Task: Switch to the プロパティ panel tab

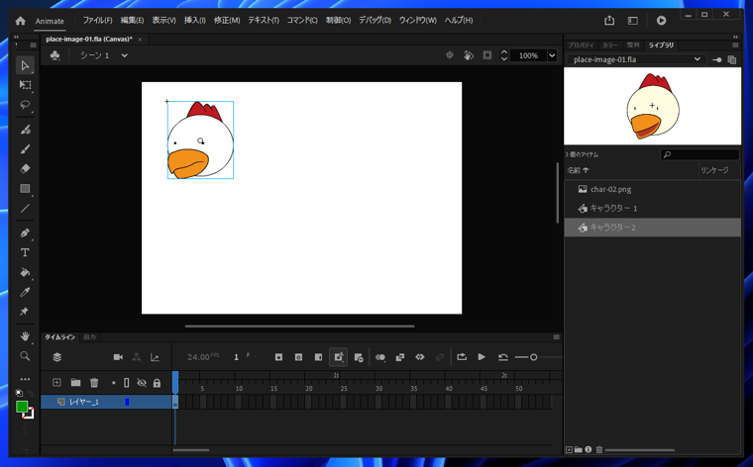Action: click(x=581, y=45)
